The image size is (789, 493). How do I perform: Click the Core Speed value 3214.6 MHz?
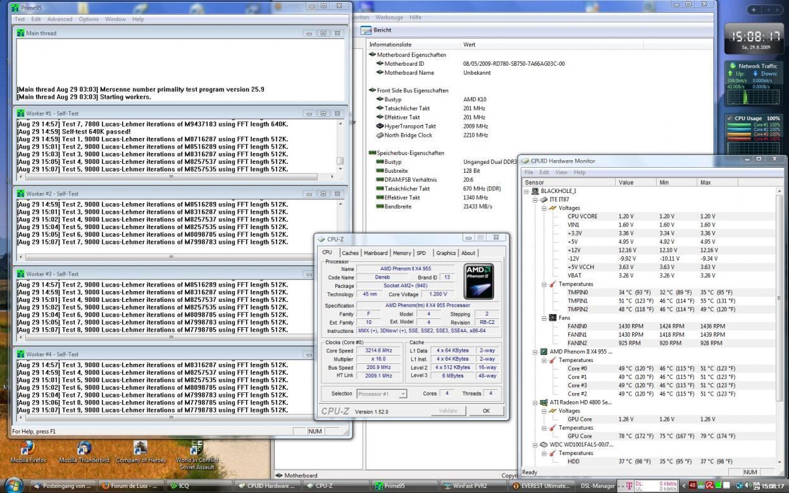[x=378, y=351]
